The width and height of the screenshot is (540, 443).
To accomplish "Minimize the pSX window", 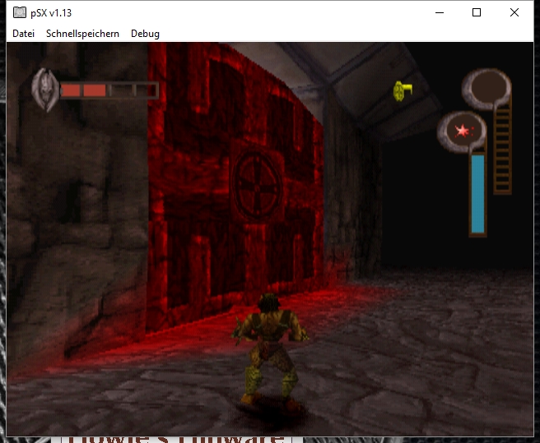I will point(440,12).
